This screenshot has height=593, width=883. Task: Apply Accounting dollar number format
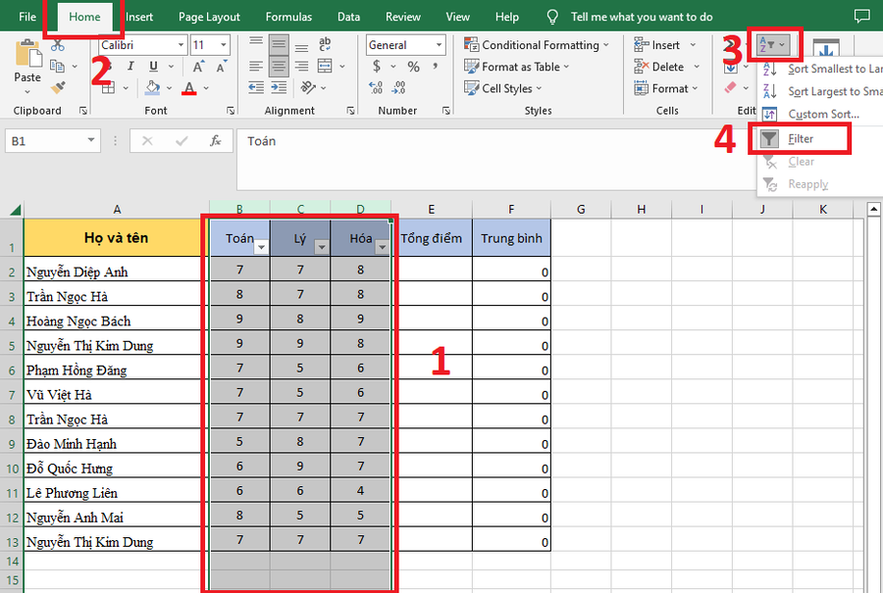376,67
